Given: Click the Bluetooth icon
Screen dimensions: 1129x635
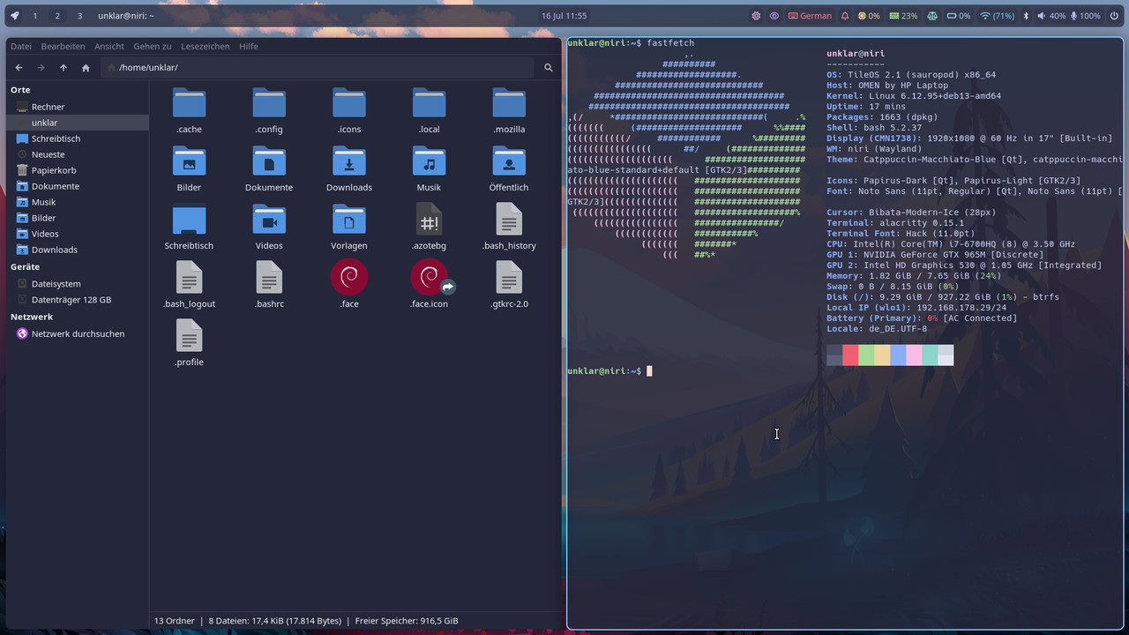Looking at the screenshot, I should pyautogui.click(x=1026, y=16).
